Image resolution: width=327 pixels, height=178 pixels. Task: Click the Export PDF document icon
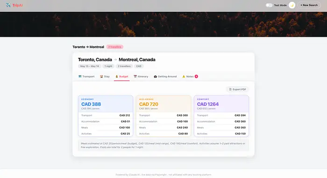coord(230,89)
